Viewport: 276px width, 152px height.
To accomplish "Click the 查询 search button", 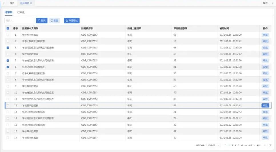I will pos(42,21).
